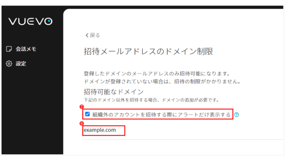Click the 登録したドメインのメールアドレス description line
This screenshot has width=285, height=160.
pos(157,74)
